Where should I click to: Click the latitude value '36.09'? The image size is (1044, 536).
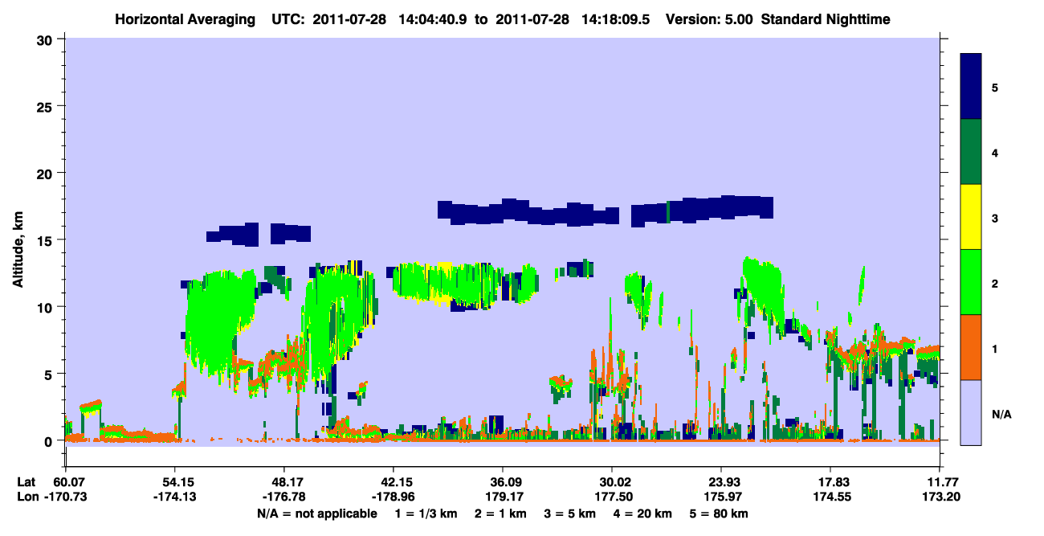pos(503,482)
